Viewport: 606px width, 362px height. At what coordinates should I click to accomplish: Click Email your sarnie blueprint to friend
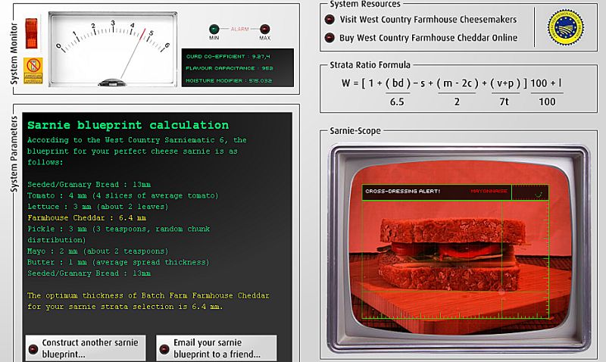click(216, 348)
